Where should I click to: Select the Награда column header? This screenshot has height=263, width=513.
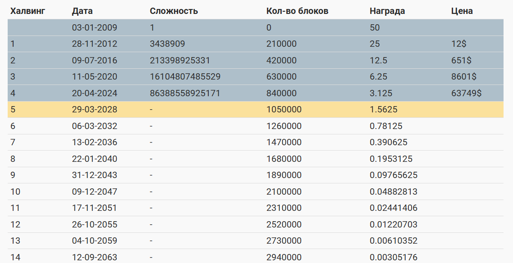tap(387, 11)
